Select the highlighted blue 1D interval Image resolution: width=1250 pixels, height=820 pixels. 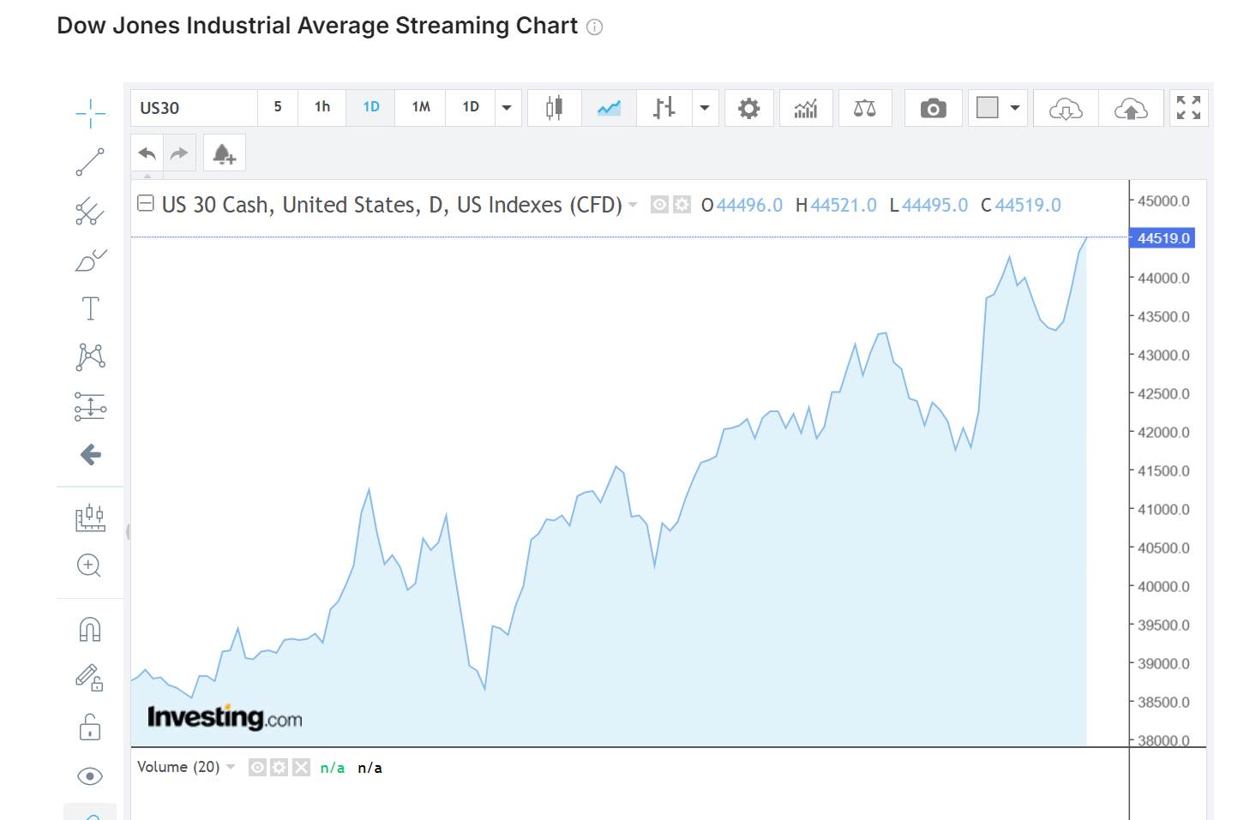pyautogui.click(x=371, y=107)
